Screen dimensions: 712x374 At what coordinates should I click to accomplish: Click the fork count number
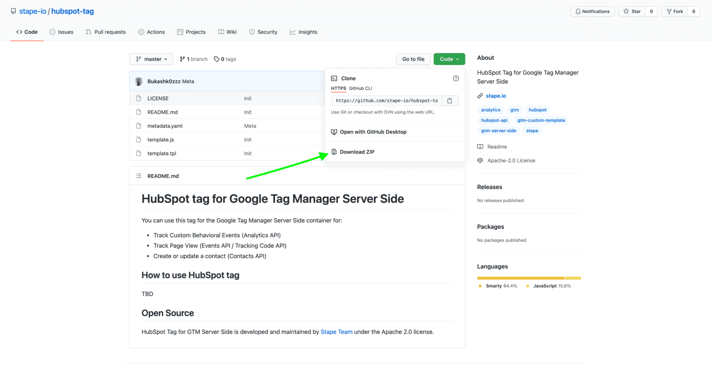[693, 12]
